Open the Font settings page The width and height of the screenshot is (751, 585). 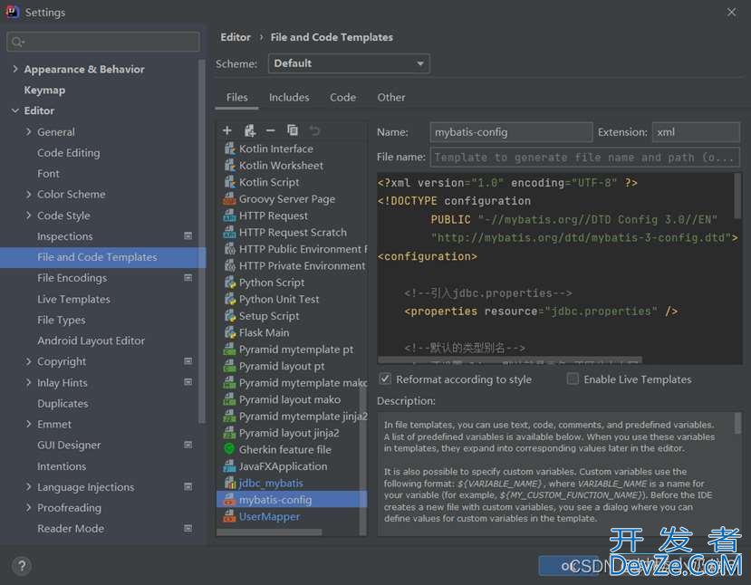(48, 173)
